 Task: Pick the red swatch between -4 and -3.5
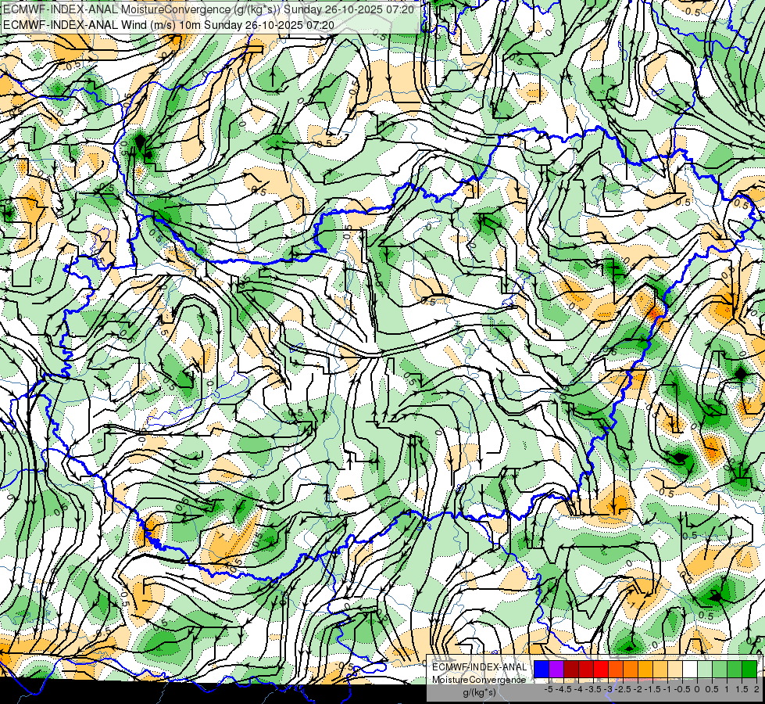coord(586,669)
